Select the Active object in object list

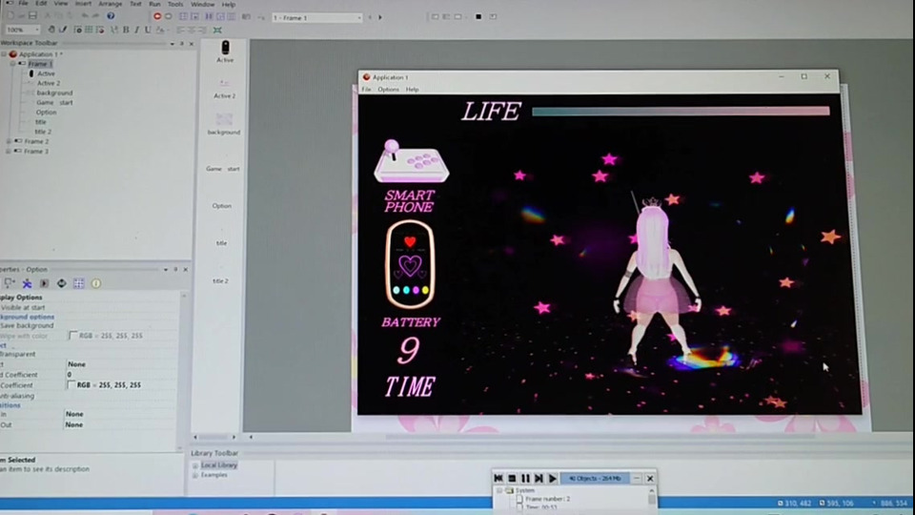[225, 51]
